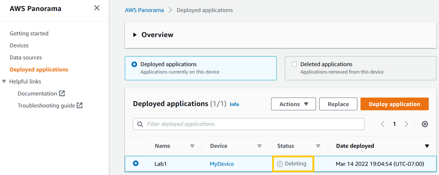Sort by Date deployed column arrow
The image size is (439, 175).
point(427,146)
